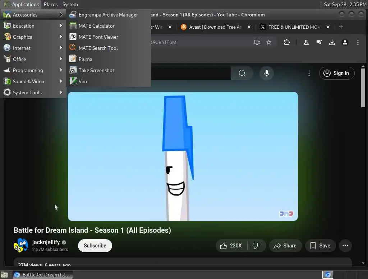Click the Applications menu in top panel
The width and height of the screenshot is (368, 279).
pyautogui.click(x=22, y=4)
